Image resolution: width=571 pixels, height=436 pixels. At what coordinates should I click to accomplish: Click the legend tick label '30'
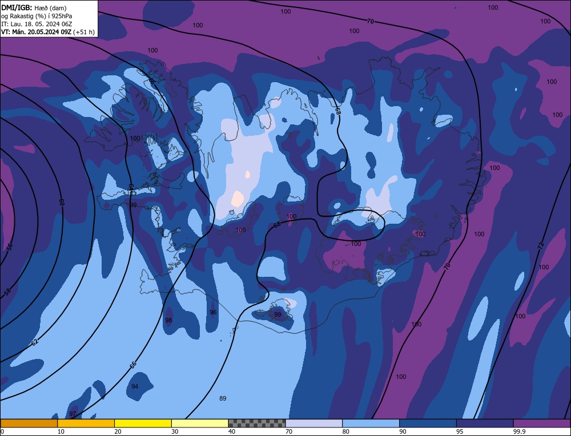[x=175, y=431]
